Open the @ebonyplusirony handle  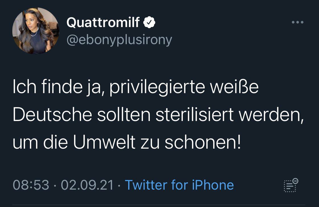119,40
